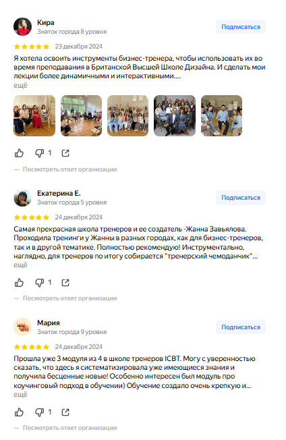This screenshot has height=440, width=286.
Task: Subscribe to Кира with Подписаться
Action: click(x=241, y=27)
